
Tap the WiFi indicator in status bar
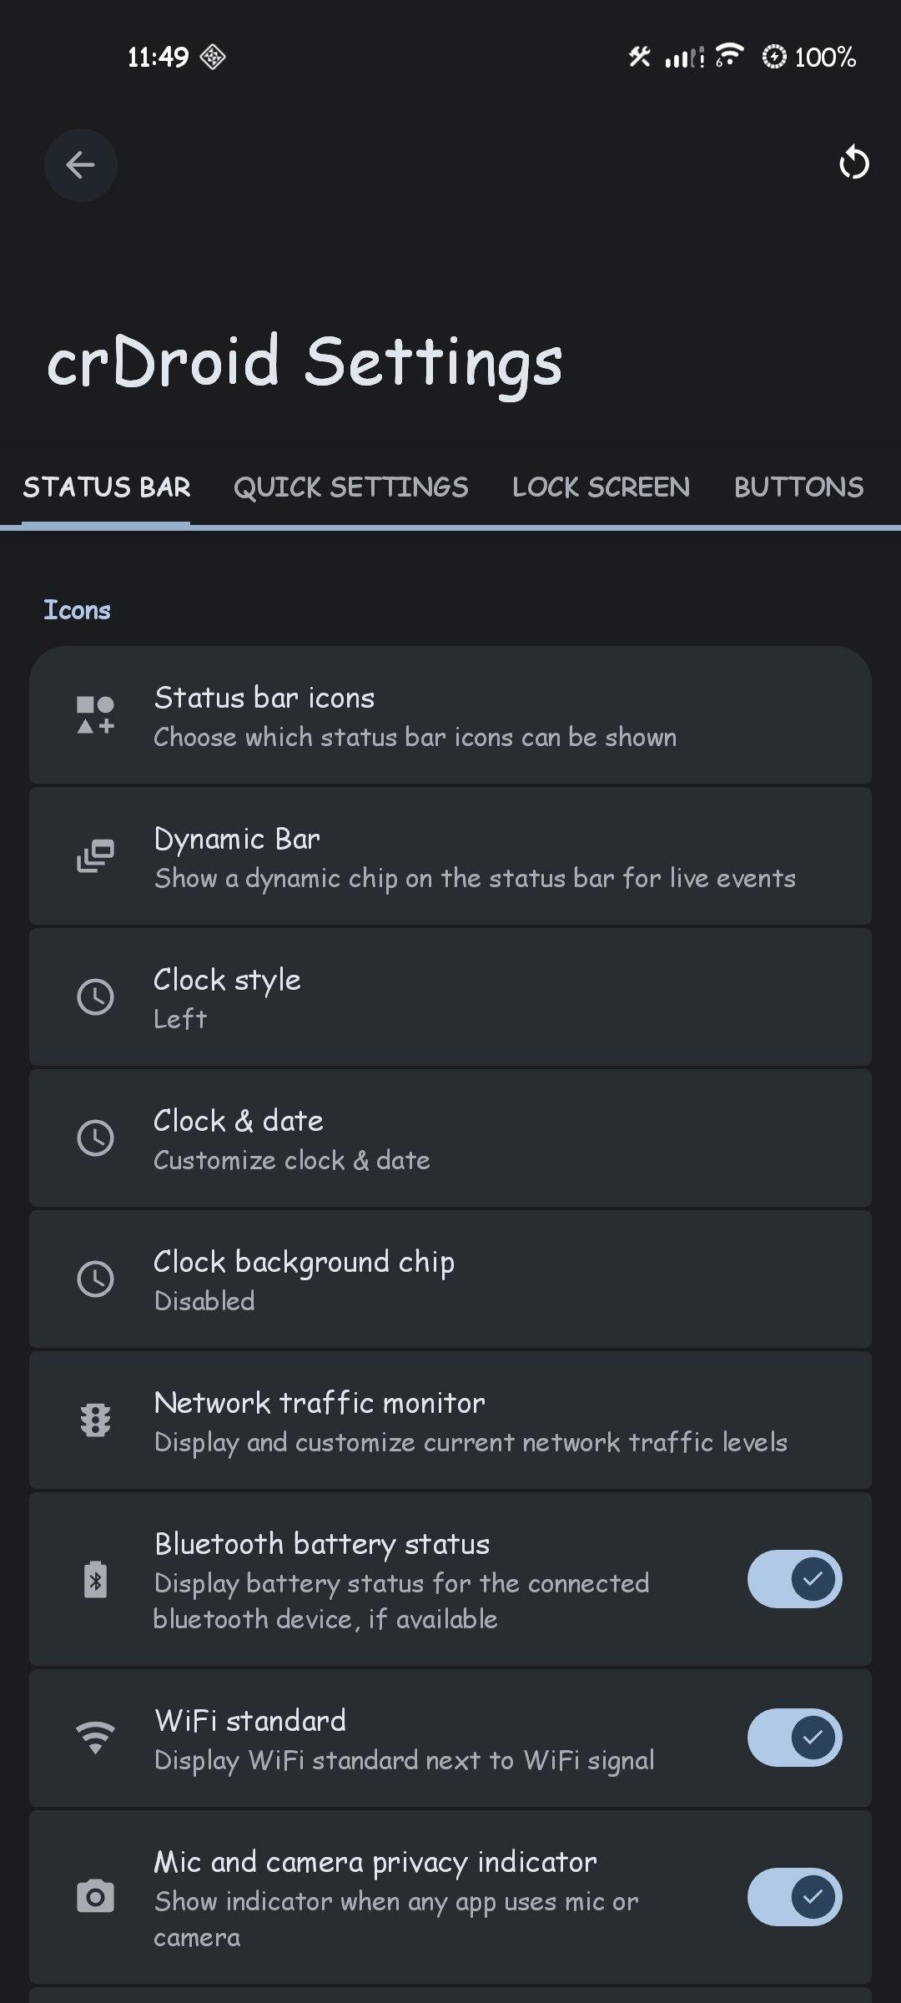[729, 55]
